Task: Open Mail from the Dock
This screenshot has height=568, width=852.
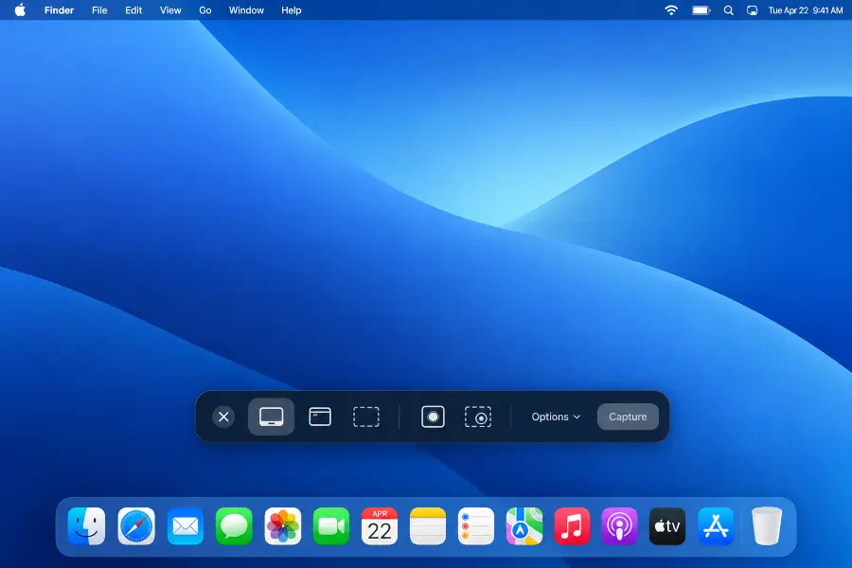Action: pyautogui.click(x=186, y=526)
